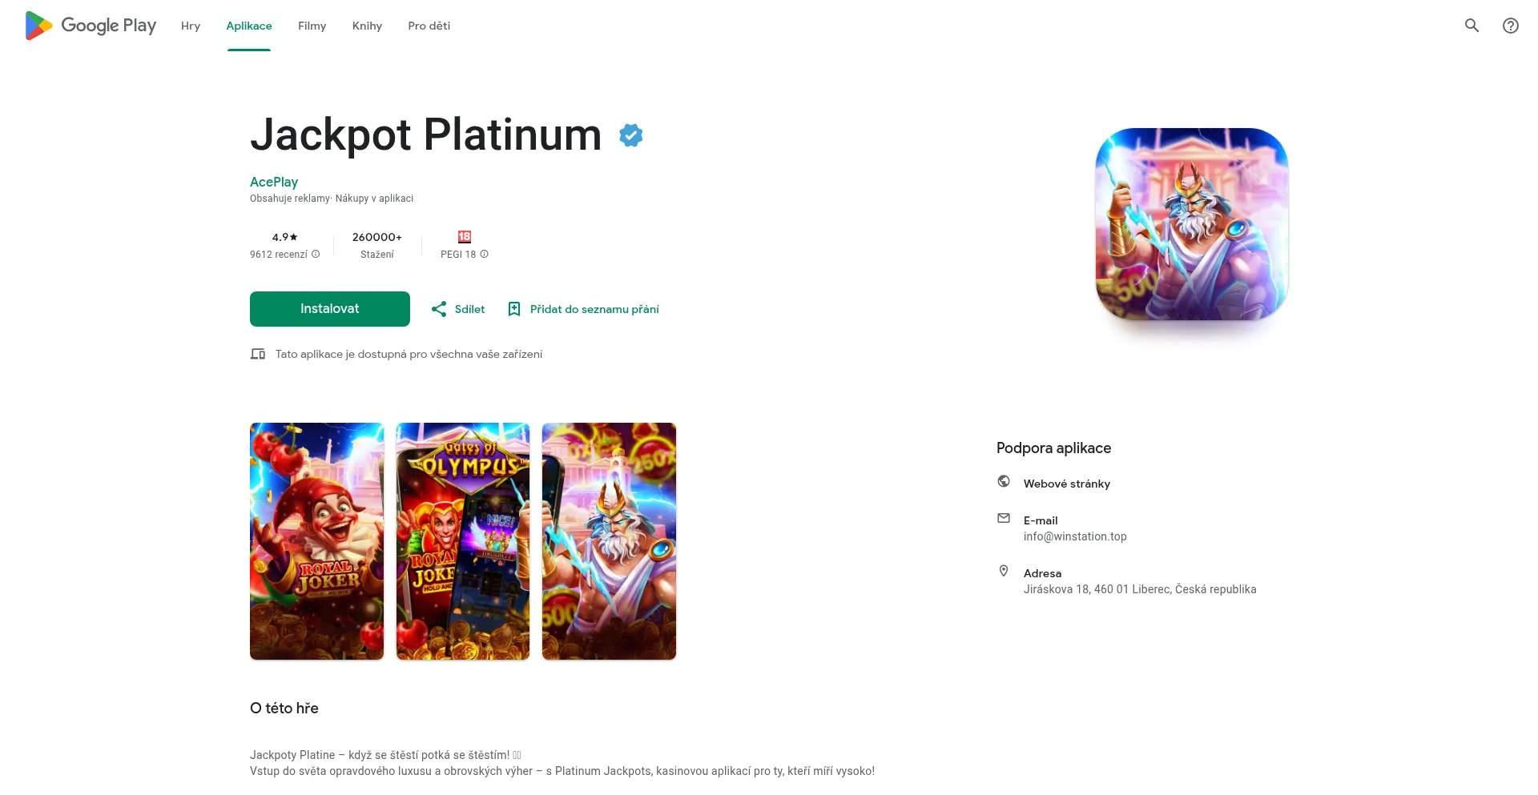
Task: Click the Sdílet share icon
Action: [439, 309]
